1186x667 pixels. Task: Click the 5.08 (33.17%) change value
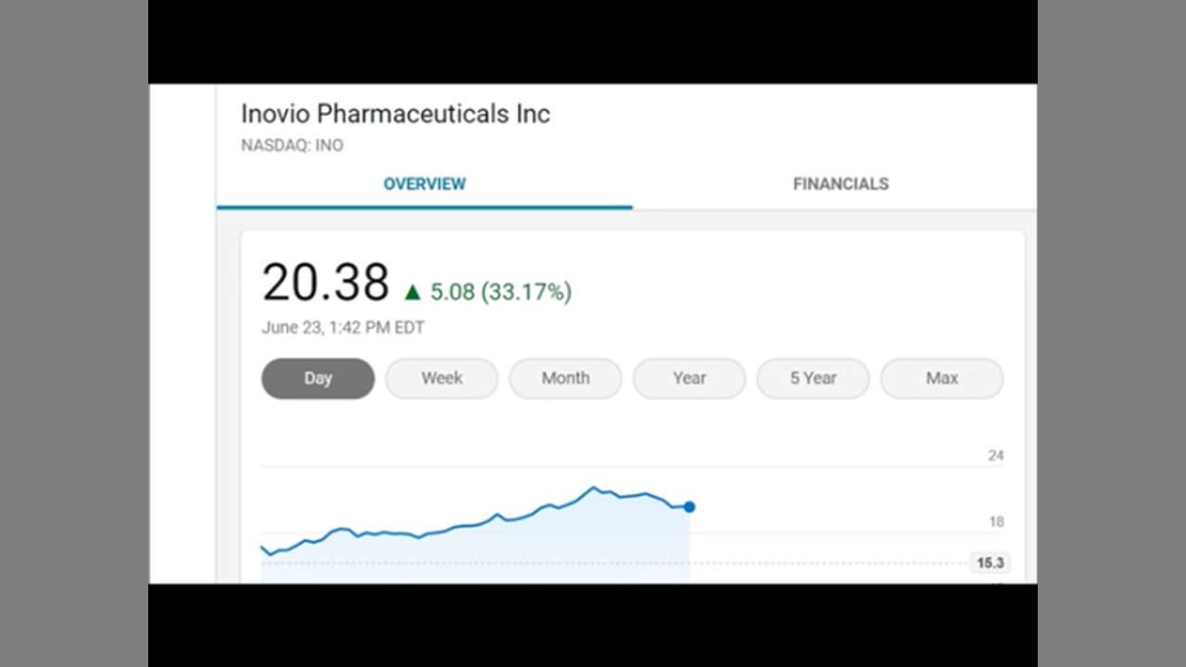click(500, 292)
